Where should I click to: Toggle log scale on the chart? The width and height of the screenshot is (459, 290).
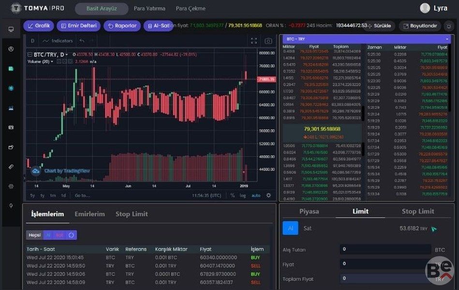[243, 195]
